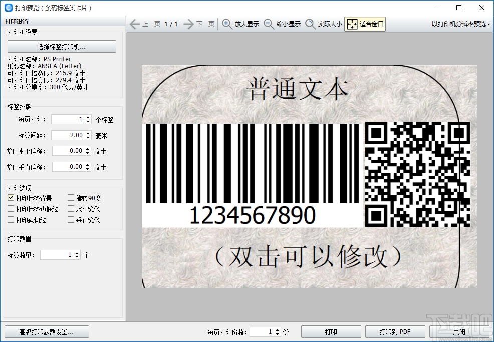The width and height of the screenshot is (494, 342).
Task: Open 以打印机分辨率预览 dropdown
Action: coord(461,24)
